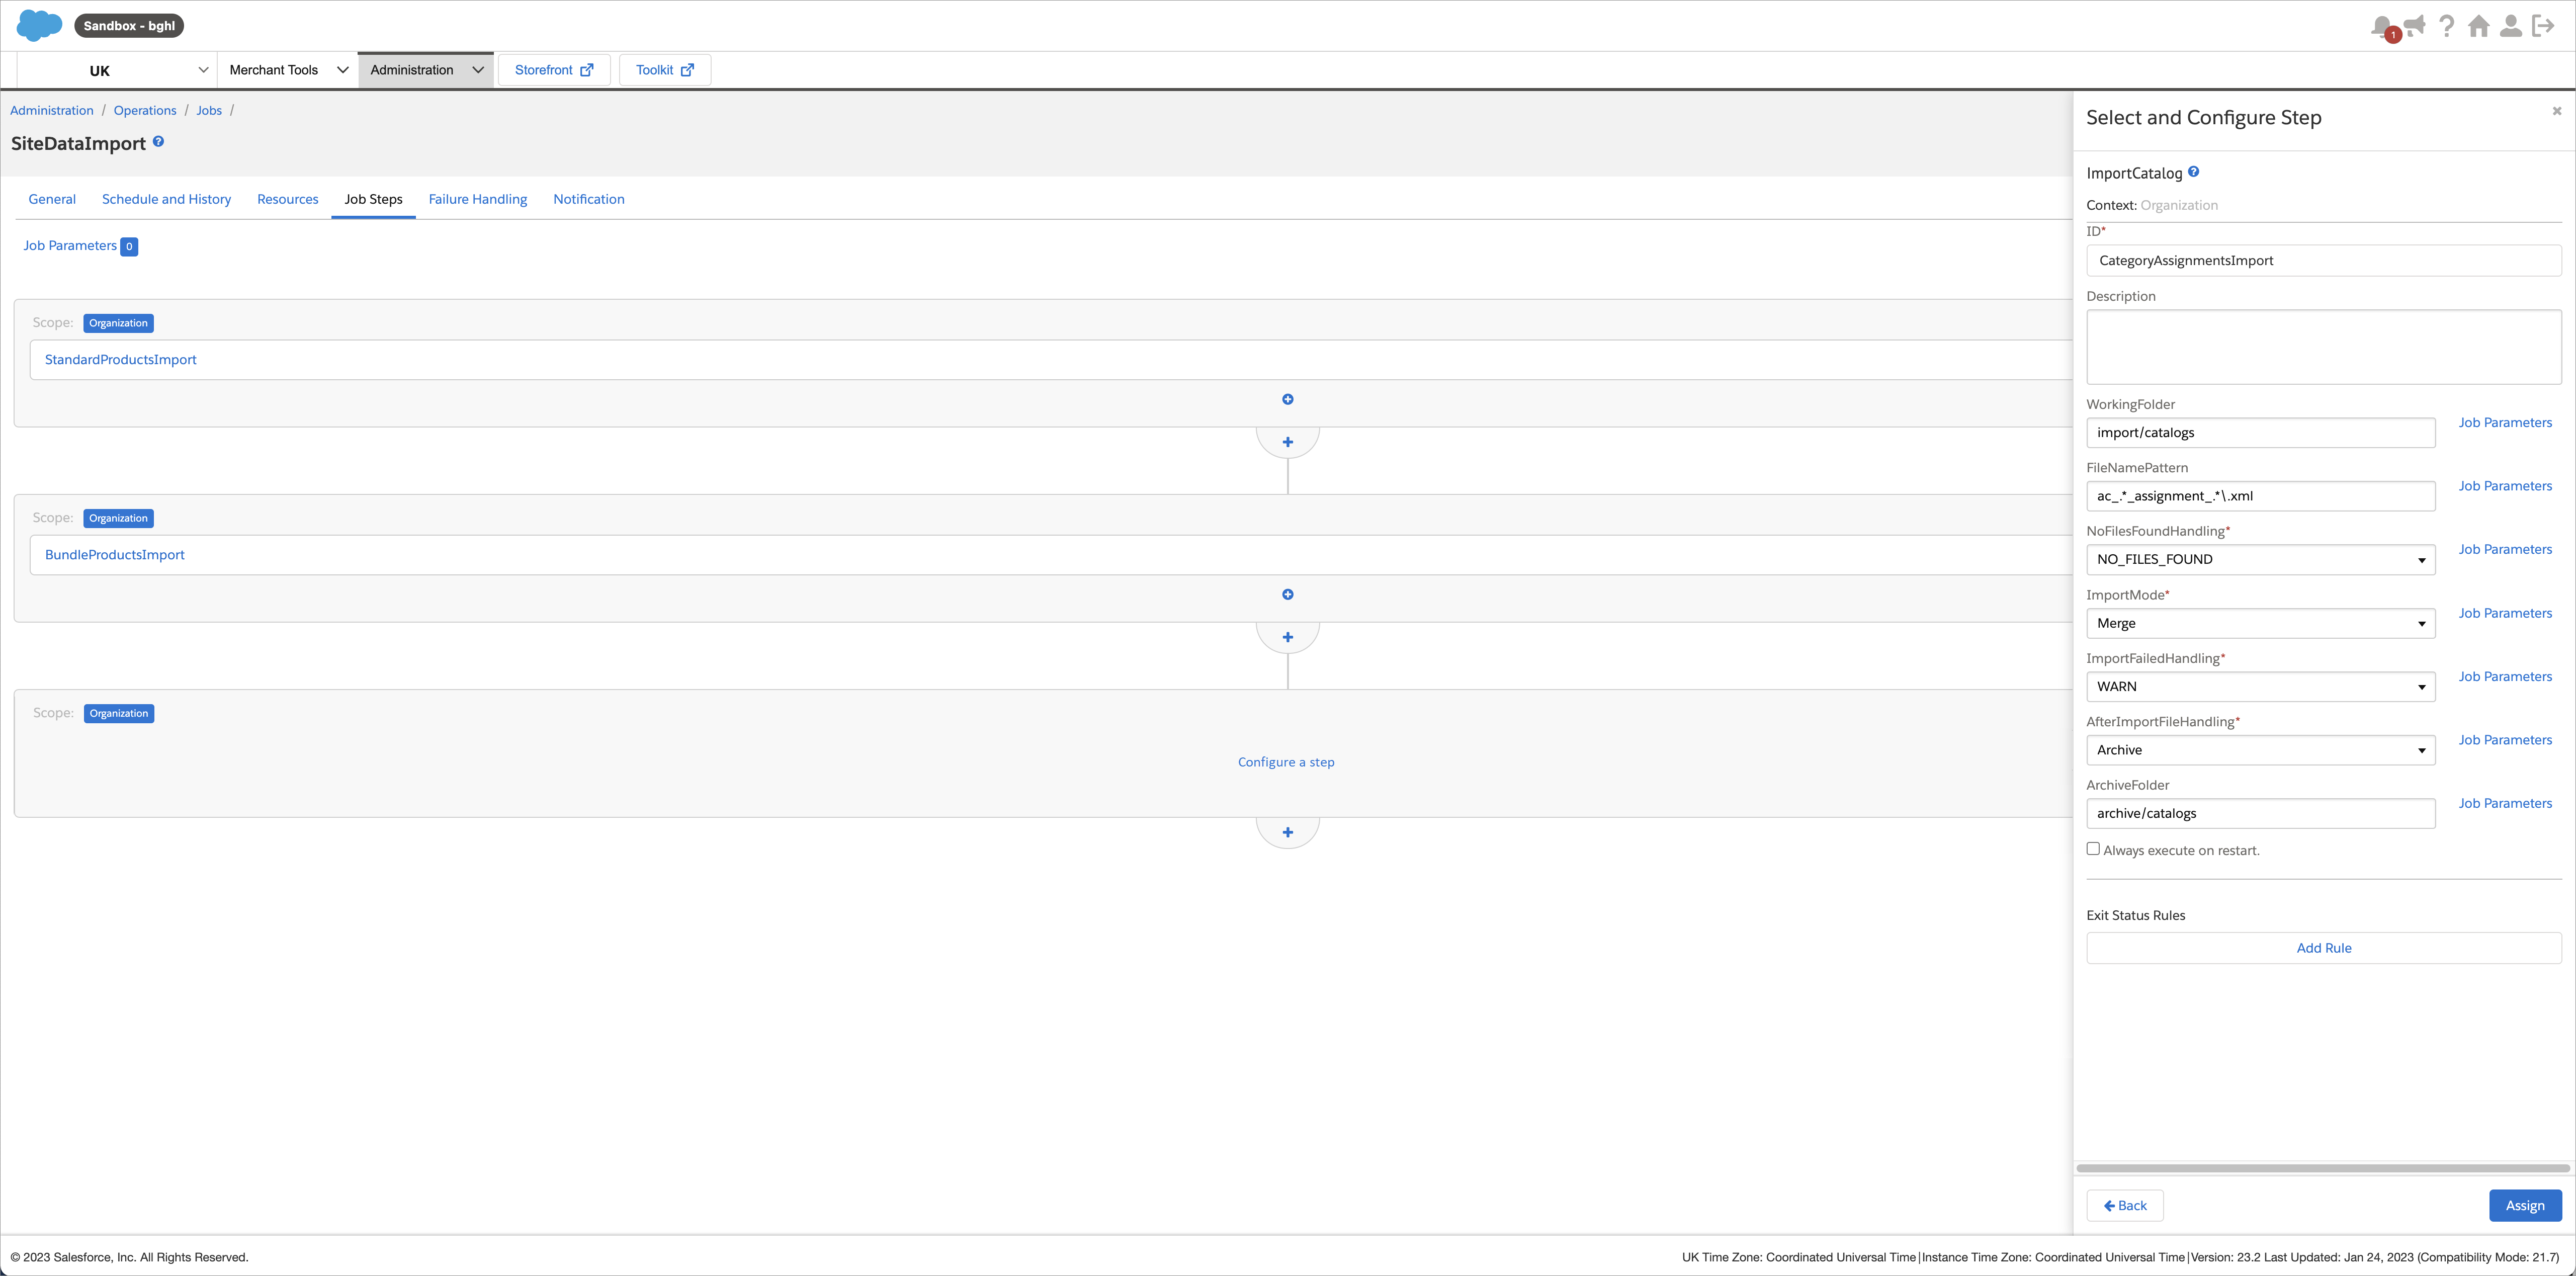Switch to the Notification tab

[x=589, y=199]
